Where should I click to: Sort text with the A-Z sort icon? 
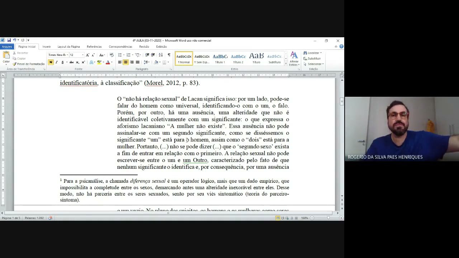point(160,55)
